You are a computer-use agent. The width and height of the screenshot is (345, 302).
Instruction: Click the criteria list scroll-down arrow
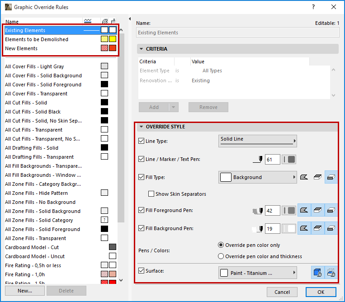tap(334, 95)
